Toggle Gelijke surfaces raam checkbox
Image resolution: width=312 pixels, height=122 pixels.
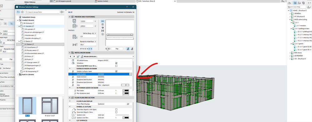pyautogui.click(x=116, y=71)
